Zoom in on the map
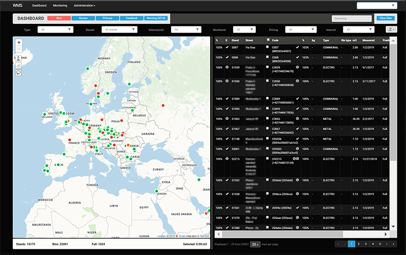Screen dimensions: 406x255 (x=19, y=42)
